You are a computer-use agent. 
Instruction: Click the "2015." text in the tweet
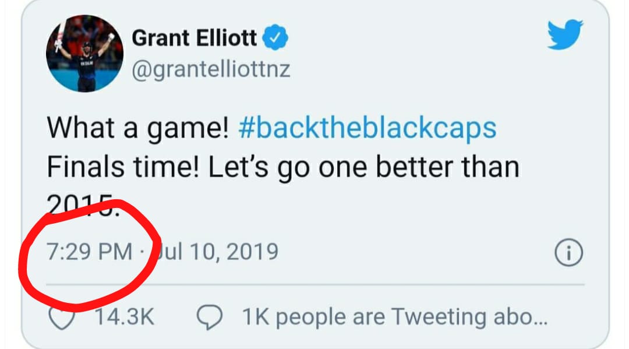click(x=82, y=204)
